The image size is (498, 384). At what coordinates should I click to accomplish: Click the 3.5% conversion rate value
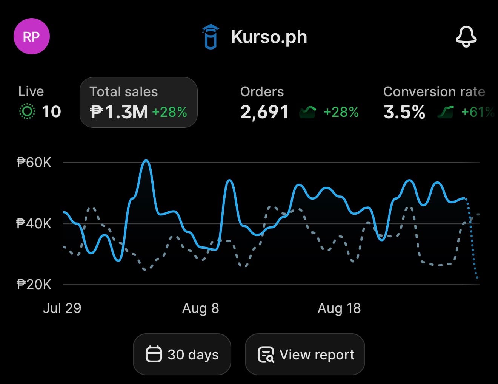[404, 112]
